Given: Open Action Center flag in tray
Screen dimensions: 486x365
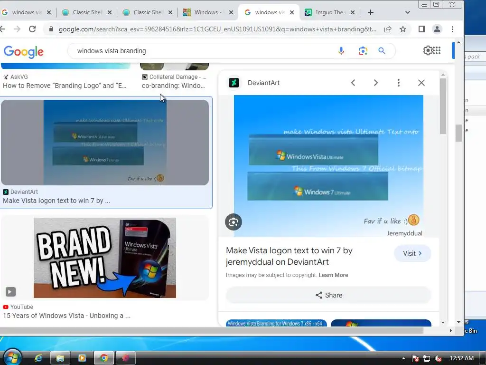Looking at the screenshot, I should 415,358.
